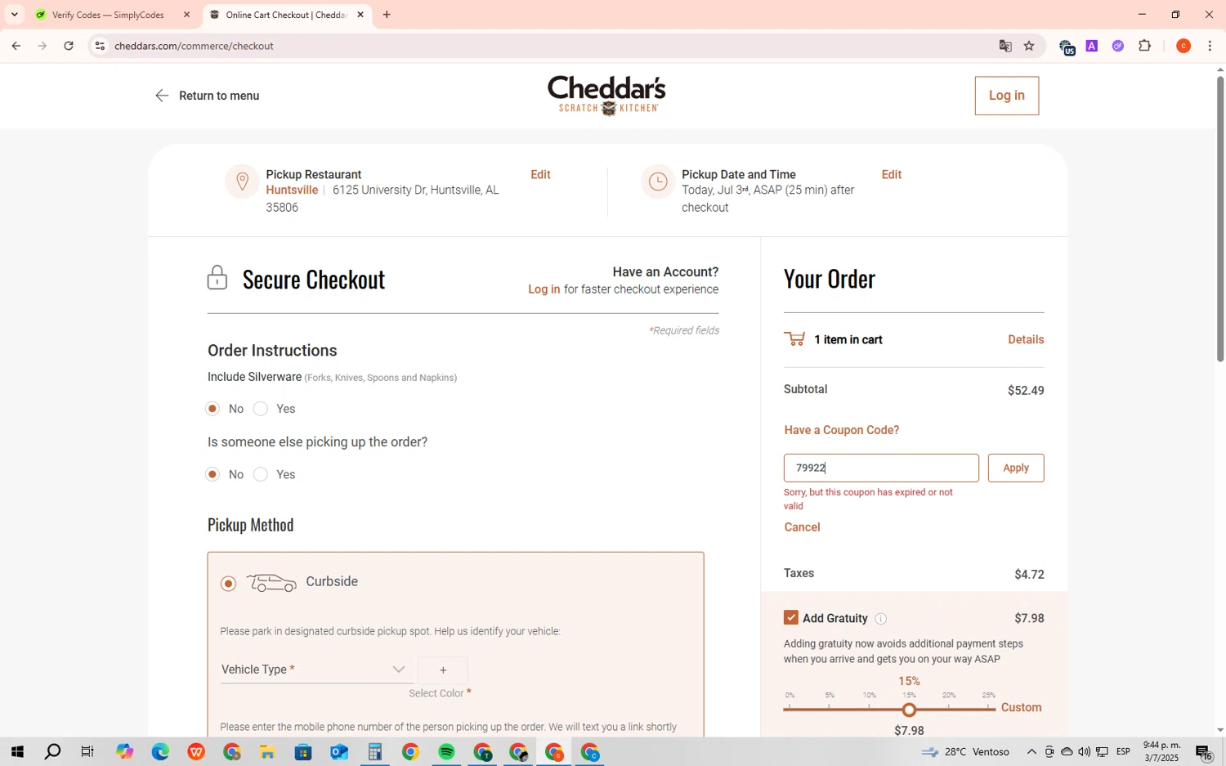Open Copilot from the taskbar
This screenshot has width=1226, height=766.
point(124,752)
